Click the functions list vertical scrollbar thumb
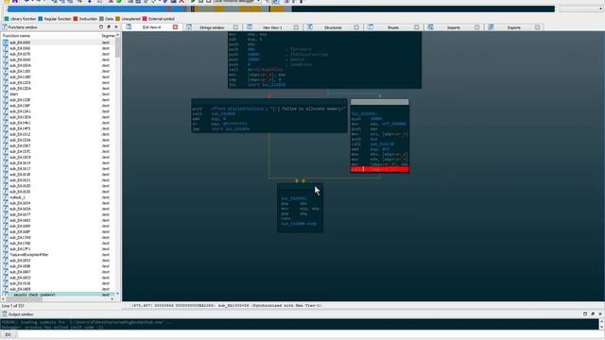 coord(117,48)
